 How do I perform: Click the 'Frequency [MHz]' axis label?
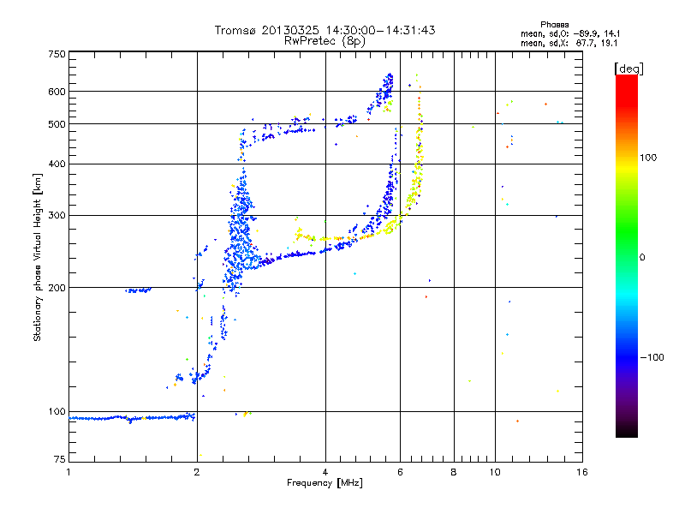pyautogui.click(x=325, y=483)
